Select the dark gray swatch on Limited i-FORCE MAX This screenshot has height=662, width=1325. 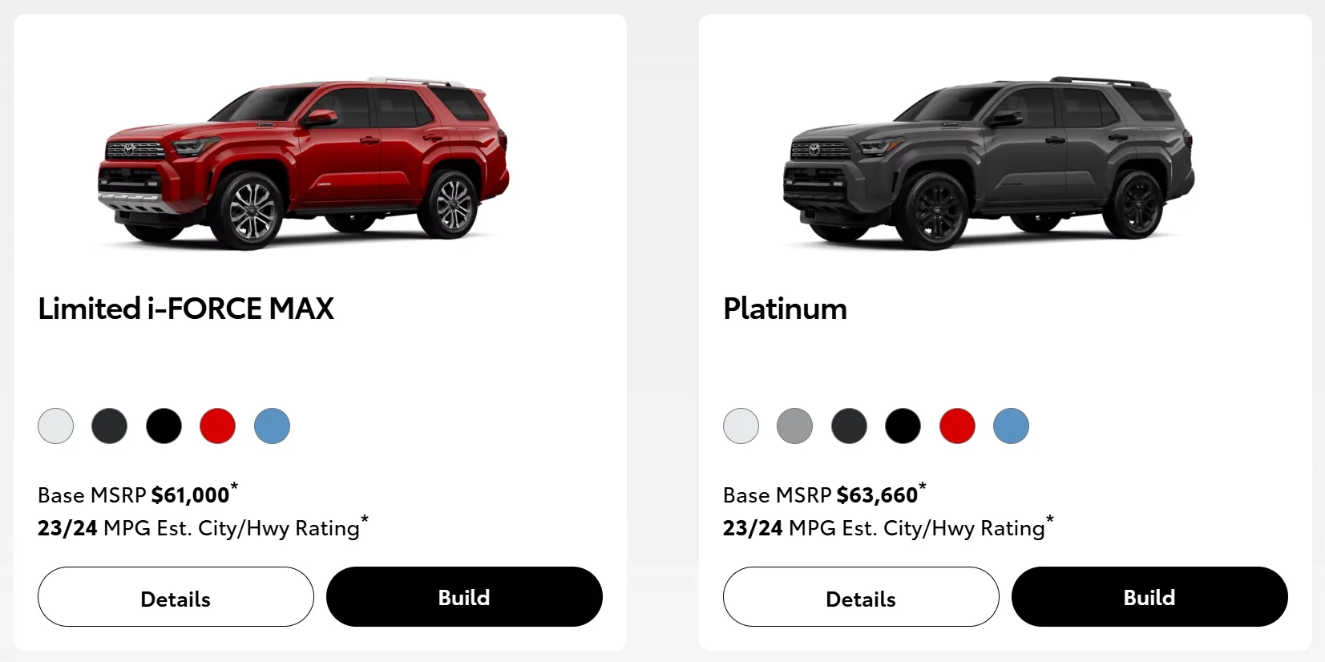coord(109,426)
